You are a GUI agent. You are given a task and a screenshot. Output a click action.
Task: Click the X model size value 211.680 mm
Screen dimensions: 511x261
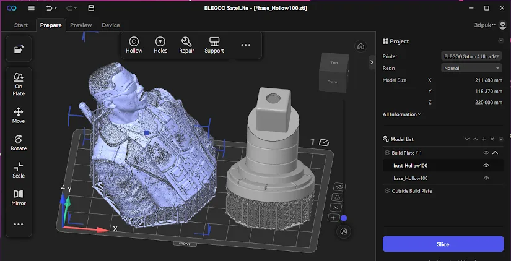coord(489,80)
